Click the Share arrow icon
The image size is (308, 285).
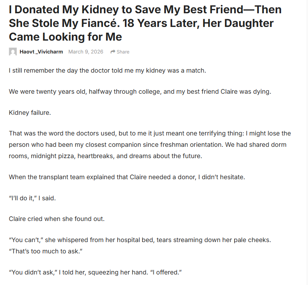(x=113, y=52)
